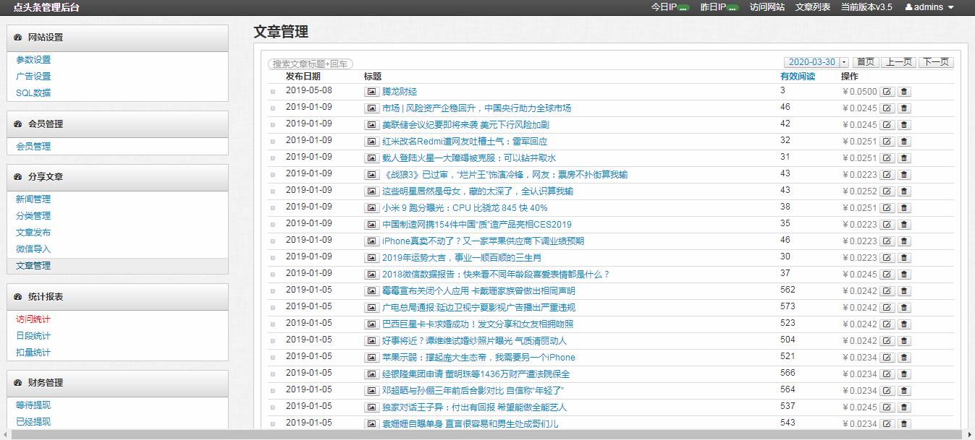Open article link 中国制造网携154件中国质造产品
This screenshot has height=440, width=975.
click(476, 225)
